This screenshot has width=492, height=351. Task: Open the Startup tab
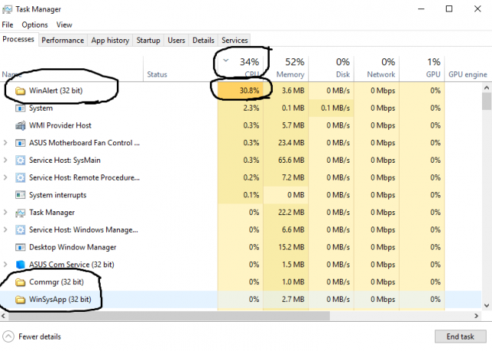(x=148, y=40)
